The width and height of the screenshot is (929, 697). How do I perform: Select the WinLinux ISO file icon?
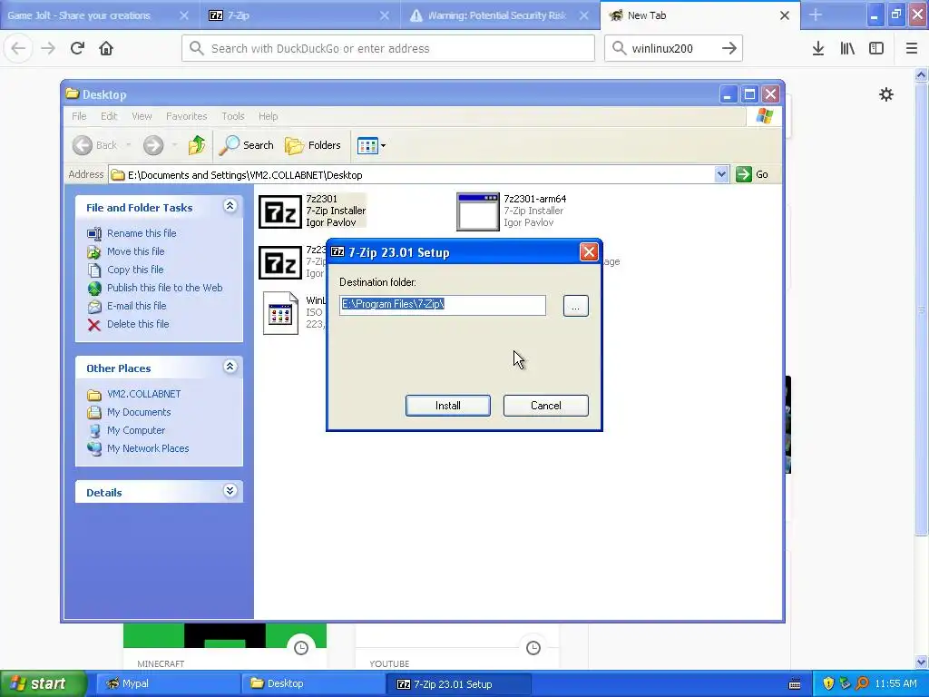[280, 313]
